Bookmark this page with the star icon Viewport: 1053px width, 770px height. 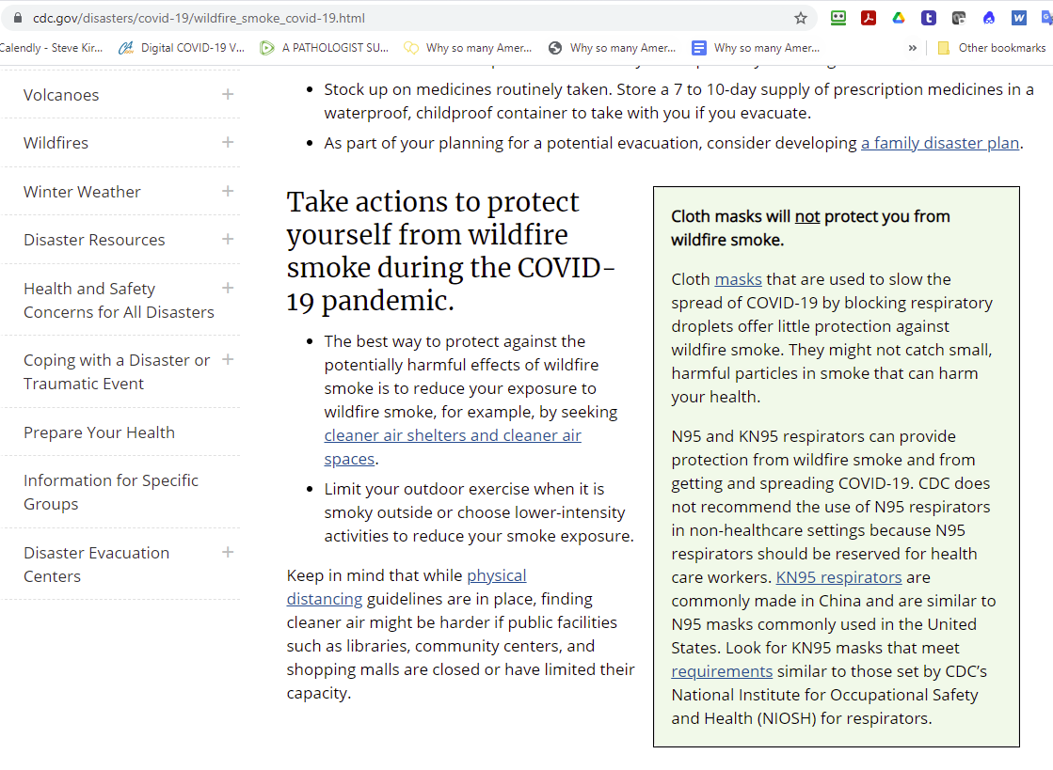coord(801,18)
